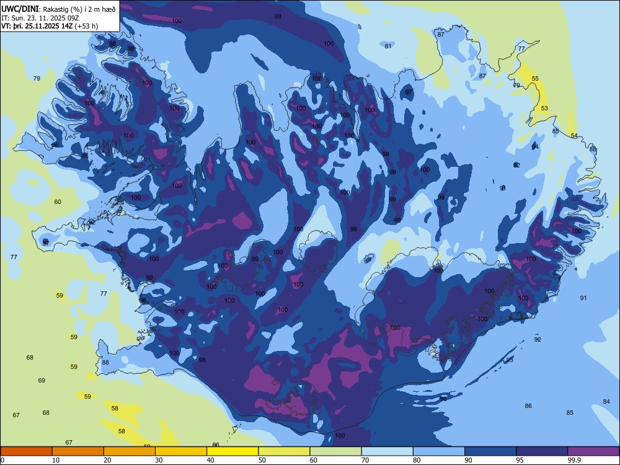Click the legend tick label '40'

tap(211, 460)
